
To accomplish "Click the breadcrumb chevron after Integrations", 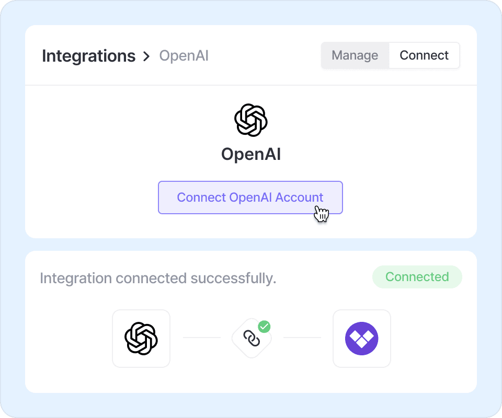I will coord(146,56).
